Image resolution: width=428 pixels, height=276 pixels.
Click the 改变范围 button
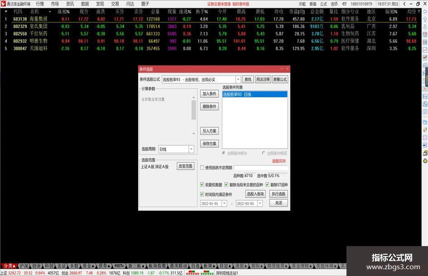coord(186,166)
